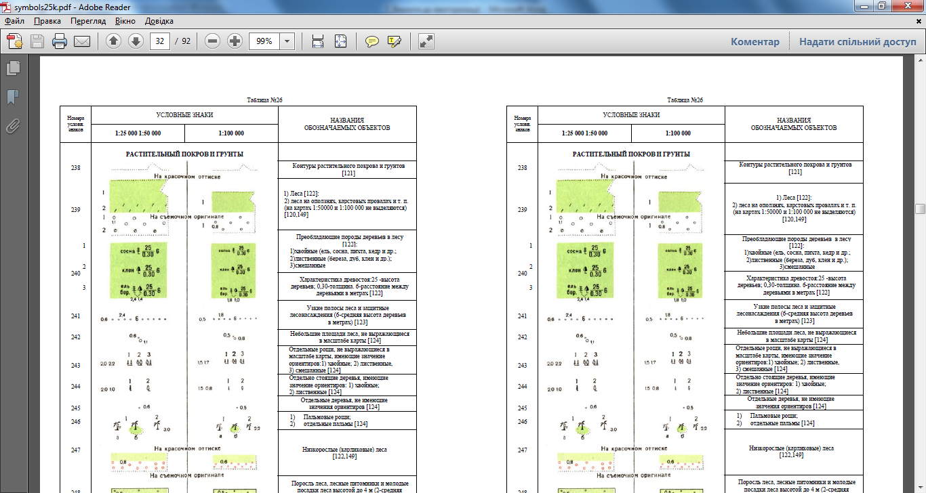The height and width of the screenshot is (493, 926).
Task: Open the Коментар pane
Action: 755,41
